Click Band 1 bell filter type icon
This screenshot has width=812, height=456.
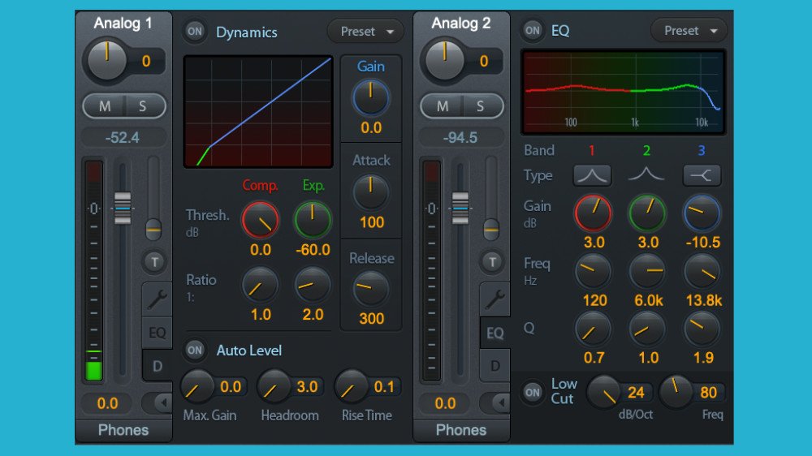point(592,175)
